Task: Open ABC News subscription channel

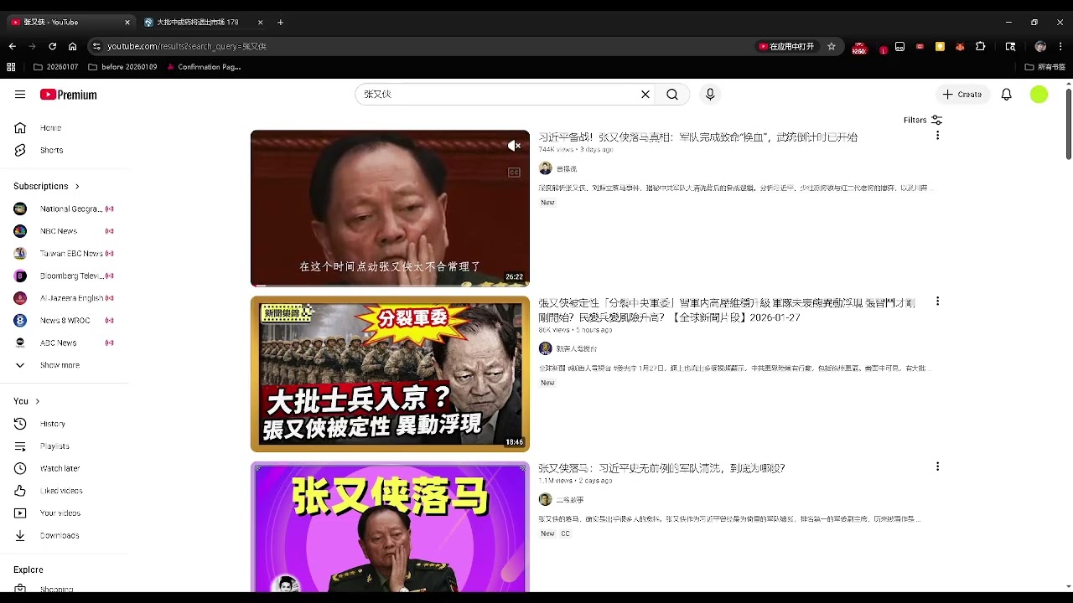Action: click(x=64, y=343)
